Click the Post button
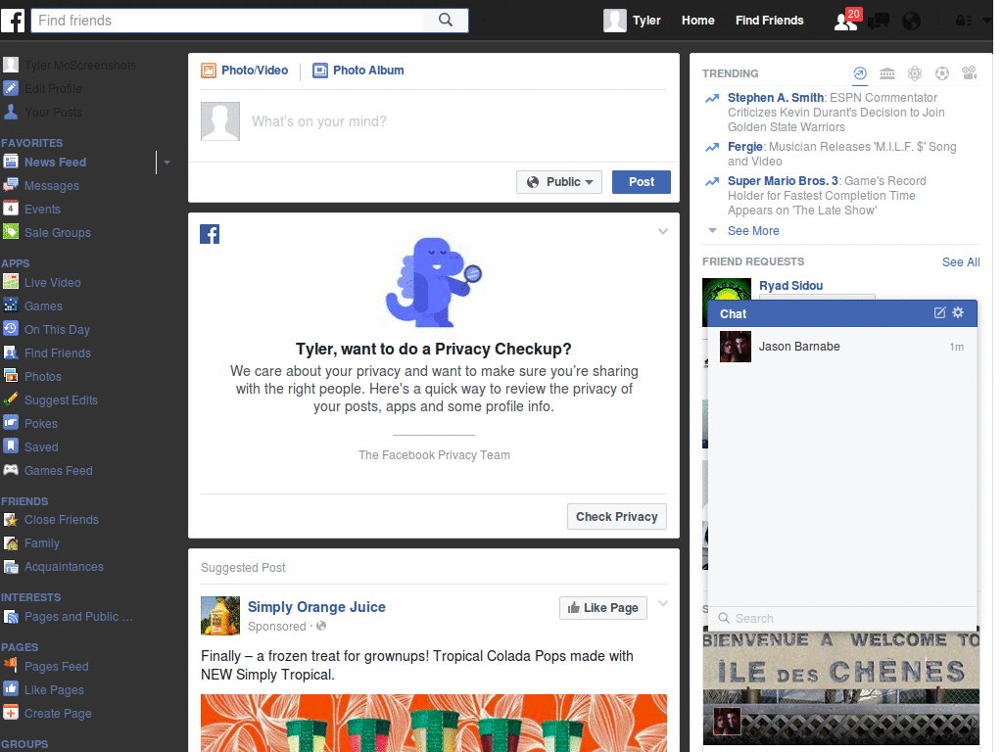 click(x=641, y=182)
